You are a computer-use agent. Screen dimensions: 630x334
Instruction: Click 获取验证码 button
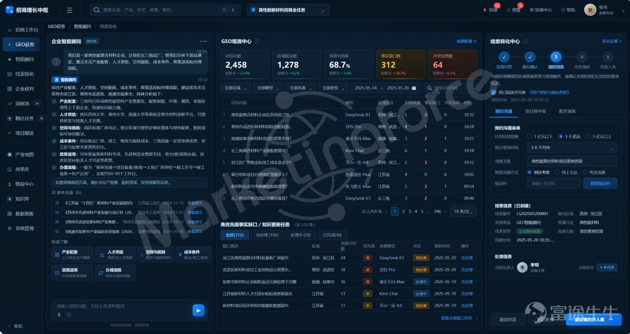click(600, 183)
